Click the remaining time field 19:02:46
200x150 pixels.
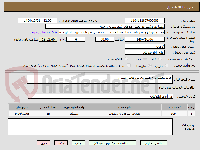(x=48, y=39)
